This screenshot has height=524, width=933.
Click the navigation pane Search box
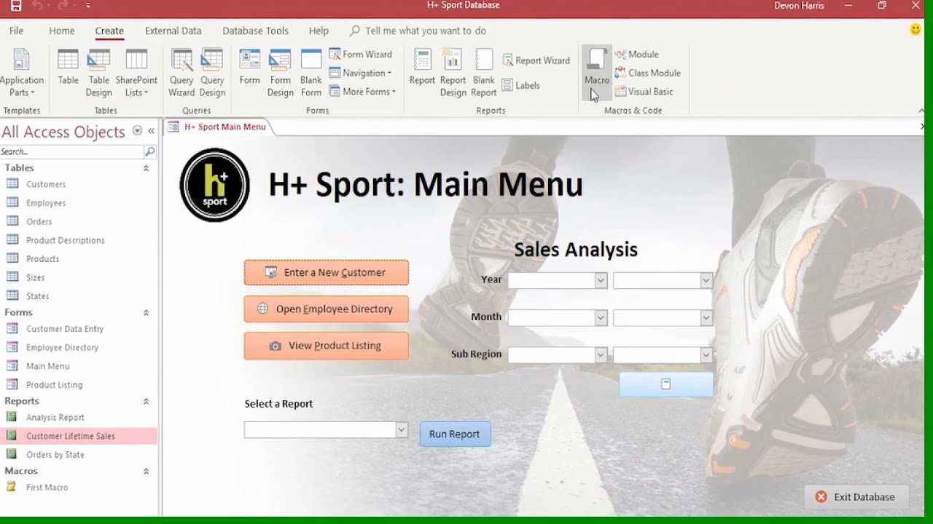(x=71, y=151)
